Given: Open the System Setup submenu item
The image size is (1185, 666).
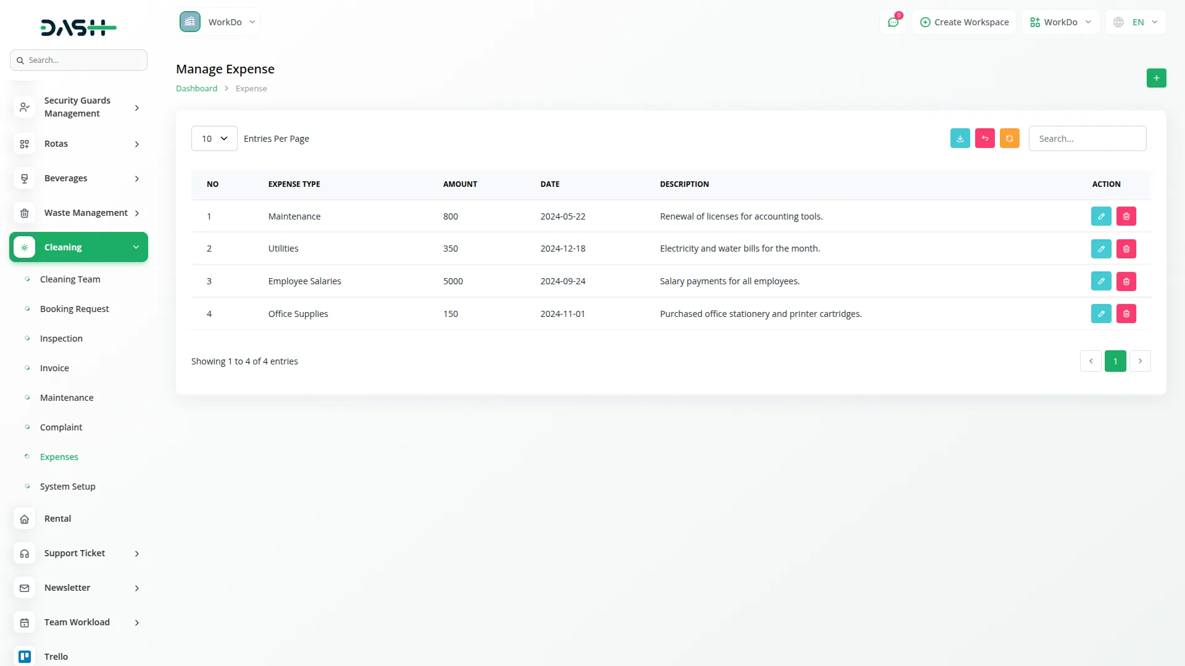Looking at the screenshot, I should pyautogui.click(x=67, y=487).
